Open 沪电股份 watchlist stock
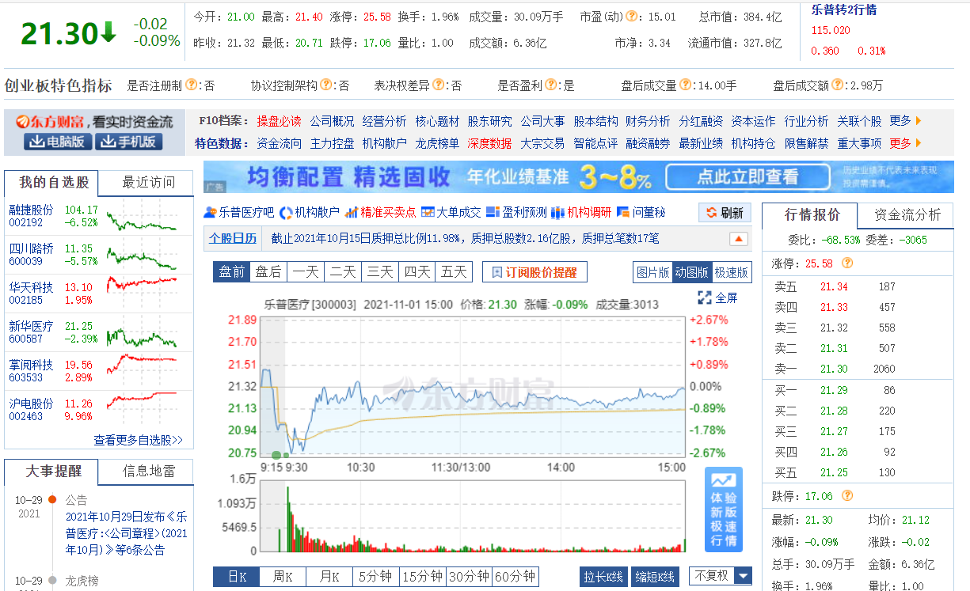970x591 pixels. [x=31, y=403]
